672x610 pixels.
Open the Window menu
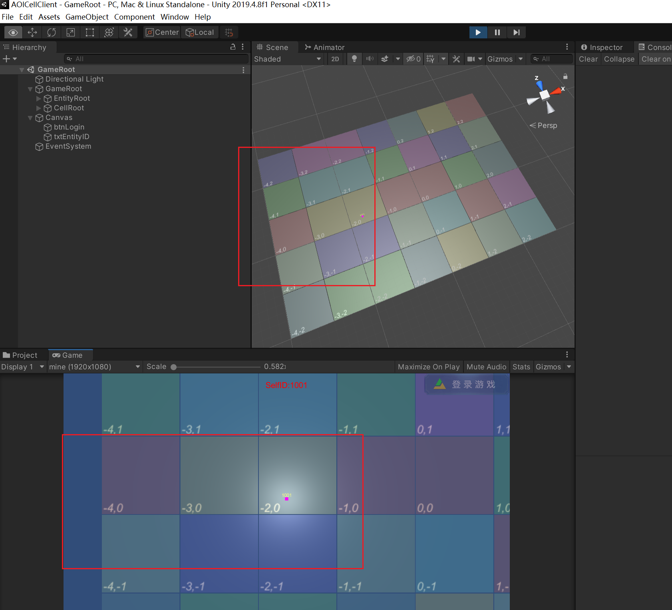pyautogui.click(x=175, y=17)
